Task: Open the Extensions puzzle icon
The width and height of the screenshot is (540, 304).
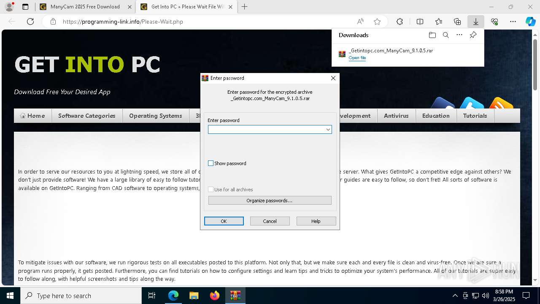Action: tap(400, 22)
